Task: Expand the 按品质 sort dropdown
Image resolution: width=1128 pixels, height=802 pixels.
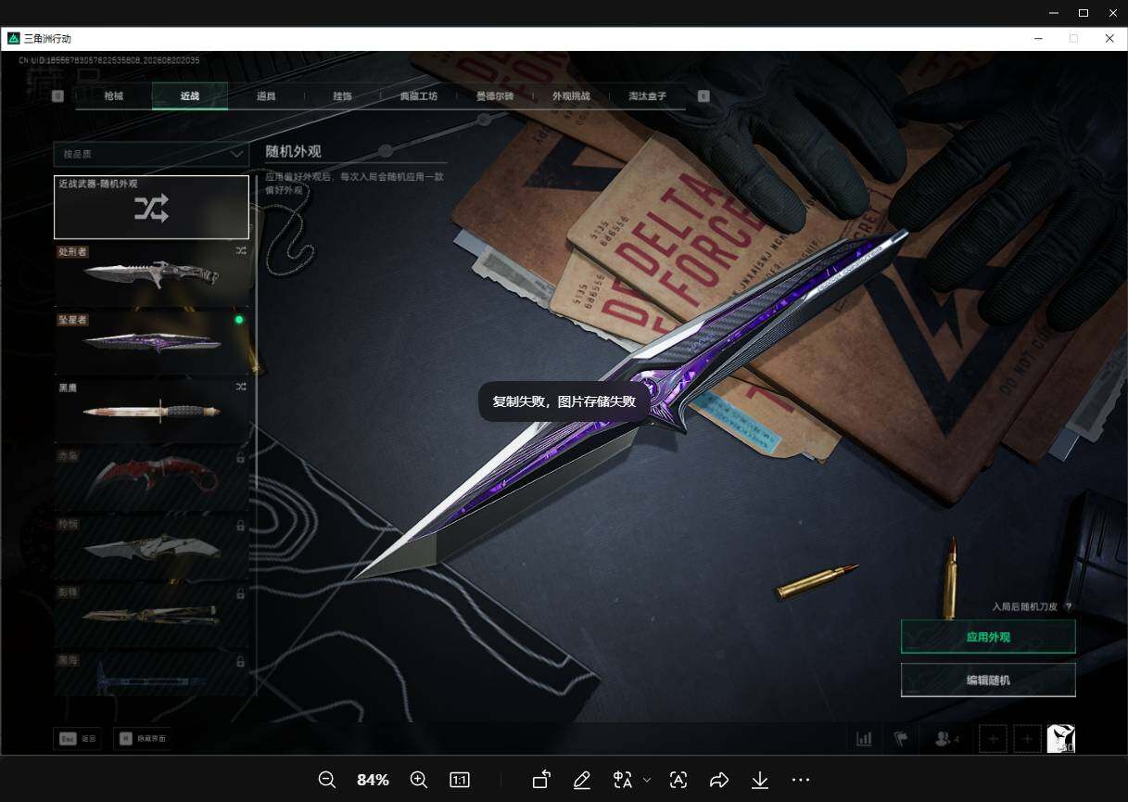Action: pyautogui.click(x=151, y=153)
